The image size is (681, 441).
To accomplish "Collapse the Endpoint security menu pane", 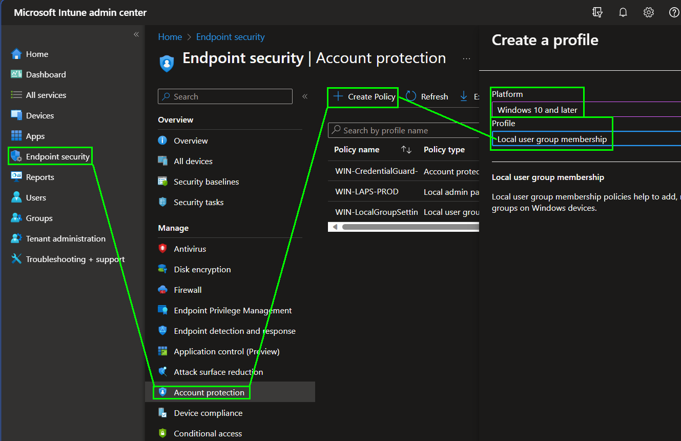I will [x=305, y=96].
